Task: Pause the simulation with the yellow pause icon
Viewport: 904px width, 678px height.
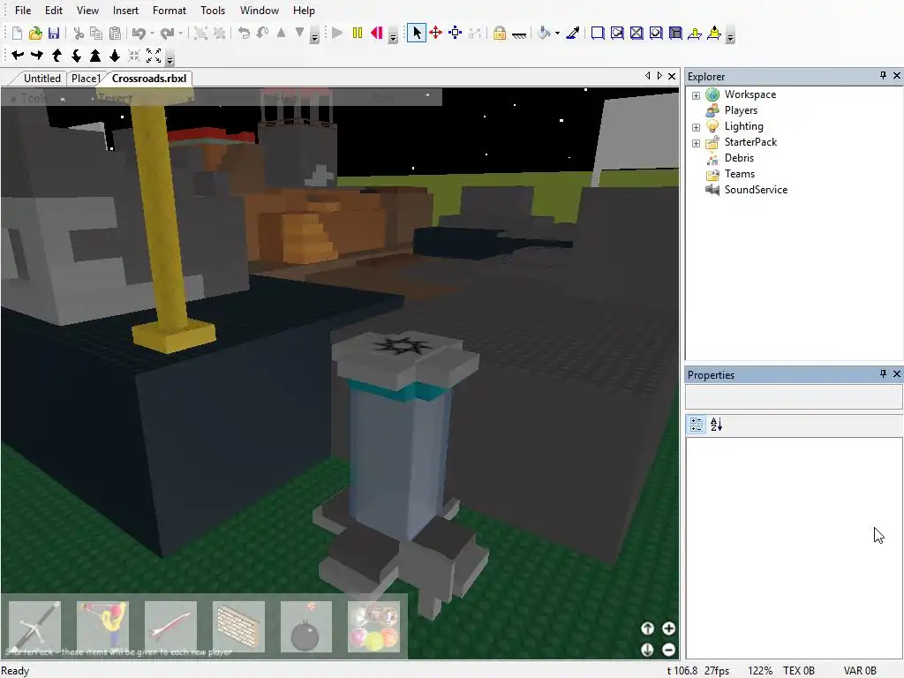Action: click(358, 34)
